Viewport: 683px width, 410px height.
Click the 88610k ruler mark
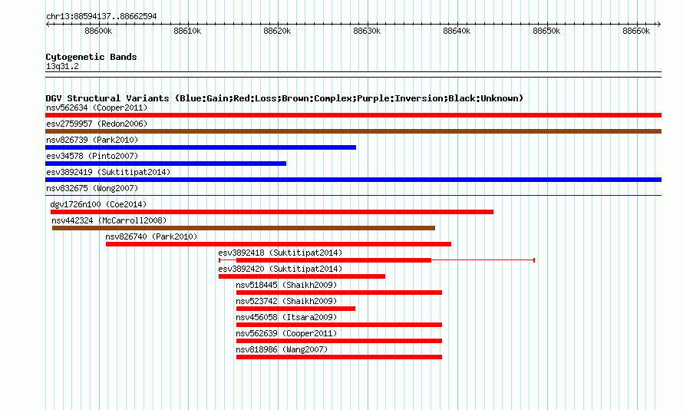pos(187,31)
